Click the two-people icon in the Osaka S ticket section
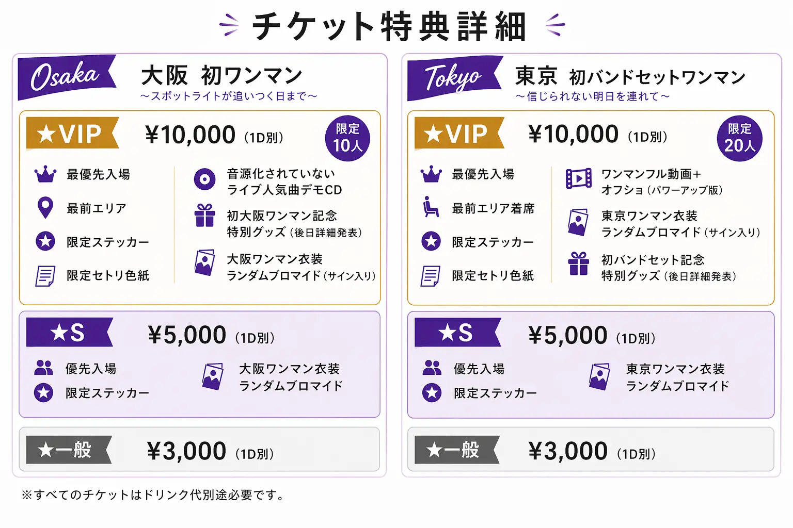Viewport: 793px width, 528px height. point(43,367)
